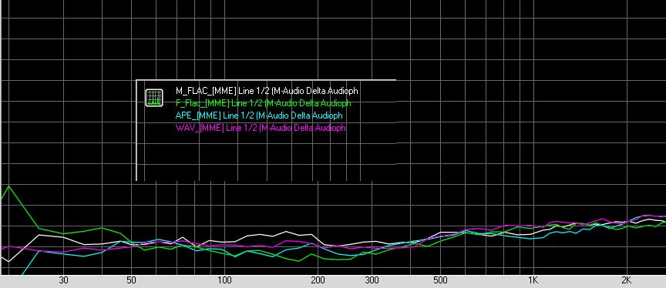Select the white M_FLAC_[MME] legend entry
Viewport: 666px width, 288px height.
(267, 91)
